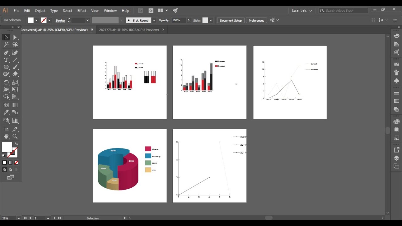Expand the Essentials workspace dropdown

click(x=302, y=10)
